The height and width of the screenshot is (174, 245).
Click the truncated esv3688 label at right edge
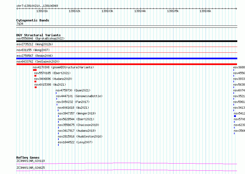tap(239, 67)
